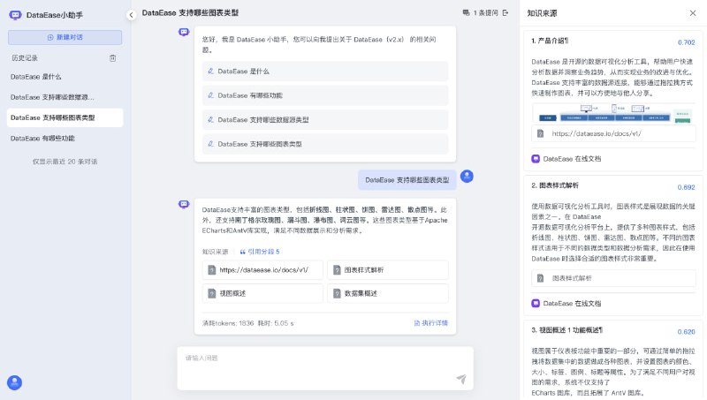Open the 'DataEase 支持哪些数据源...' history conversation

(x=52, y=97)
